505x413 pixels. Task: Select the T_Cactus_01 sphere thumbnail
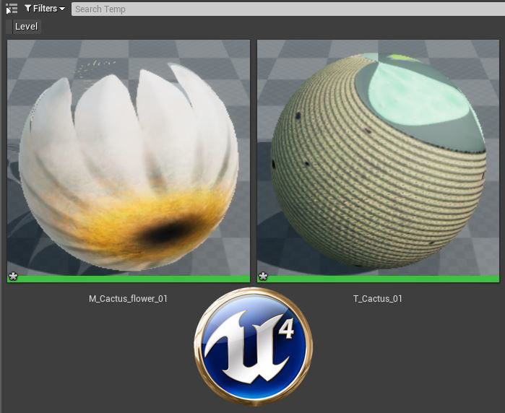pyautogui.click(x=378, y=161)
